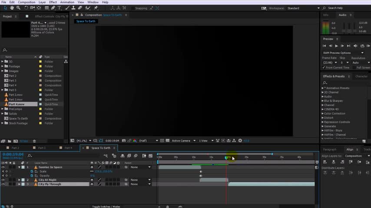Expand the Color Correction effects category
The width and height of the screenshot is (371, 208).
pyautogui.click(x=323, y=114)
